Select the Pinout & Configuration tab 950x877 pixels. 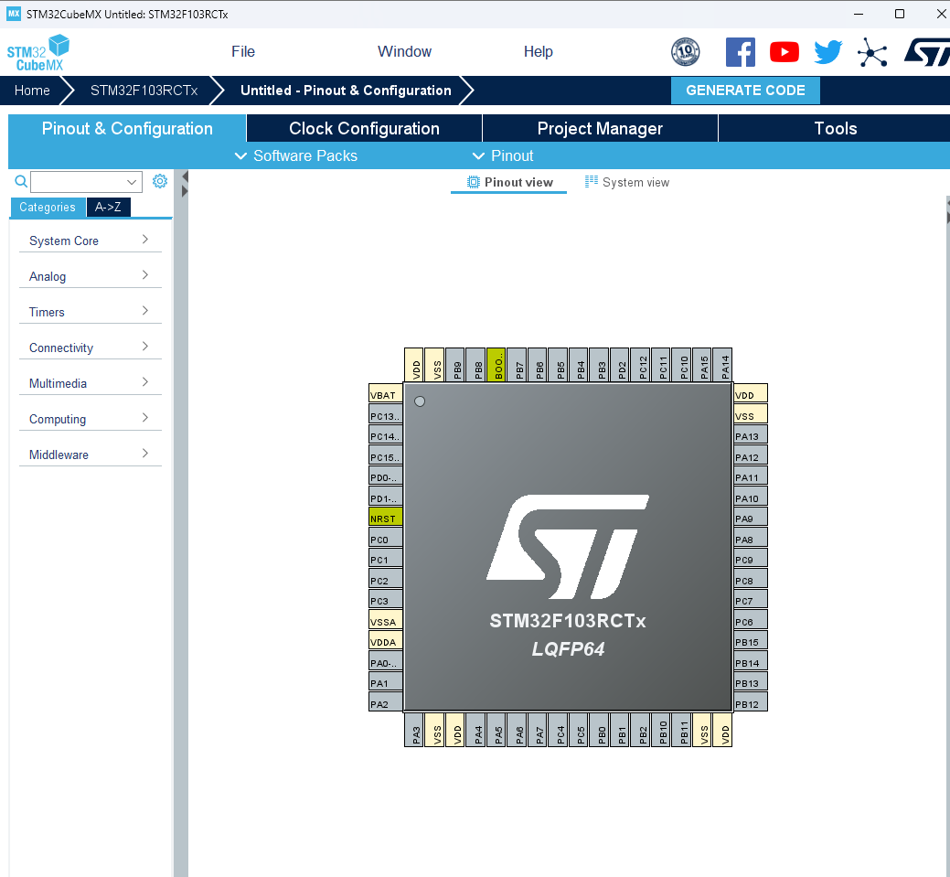(x=127, y=129)
